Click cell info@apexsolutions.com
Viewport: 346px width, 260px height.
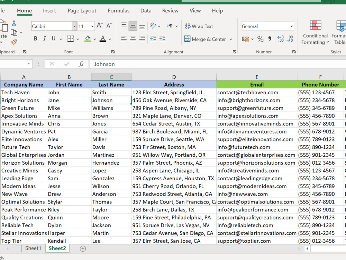tap(257, 116)
